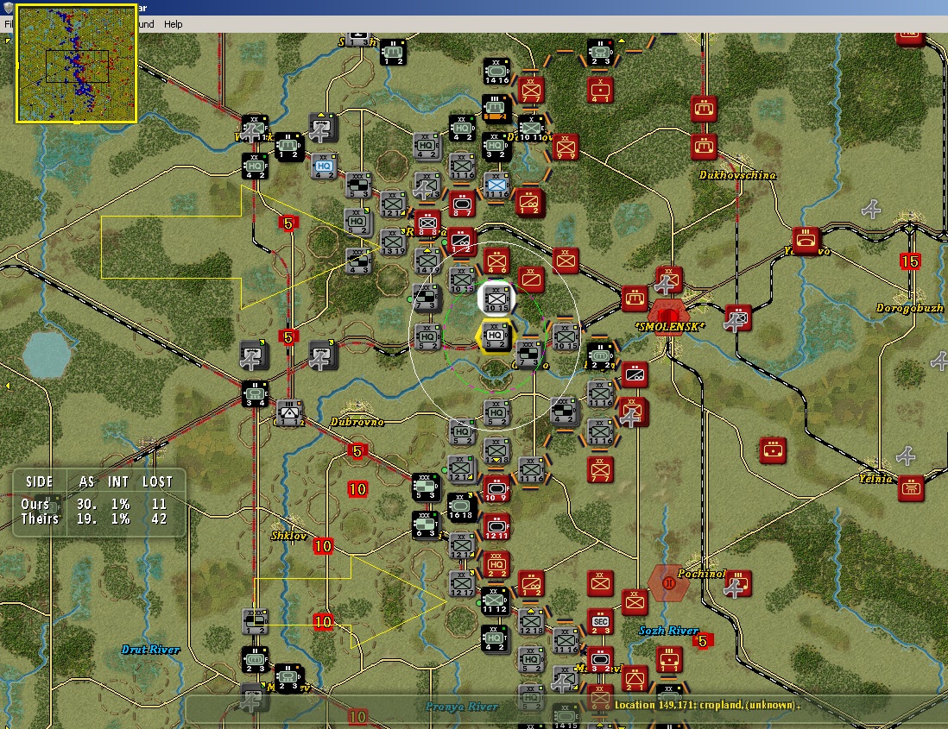Click the red unit on Yartsevo
The width and height of the screenshot is (948, 729).
pyautogui.click(x=806, y=241)
